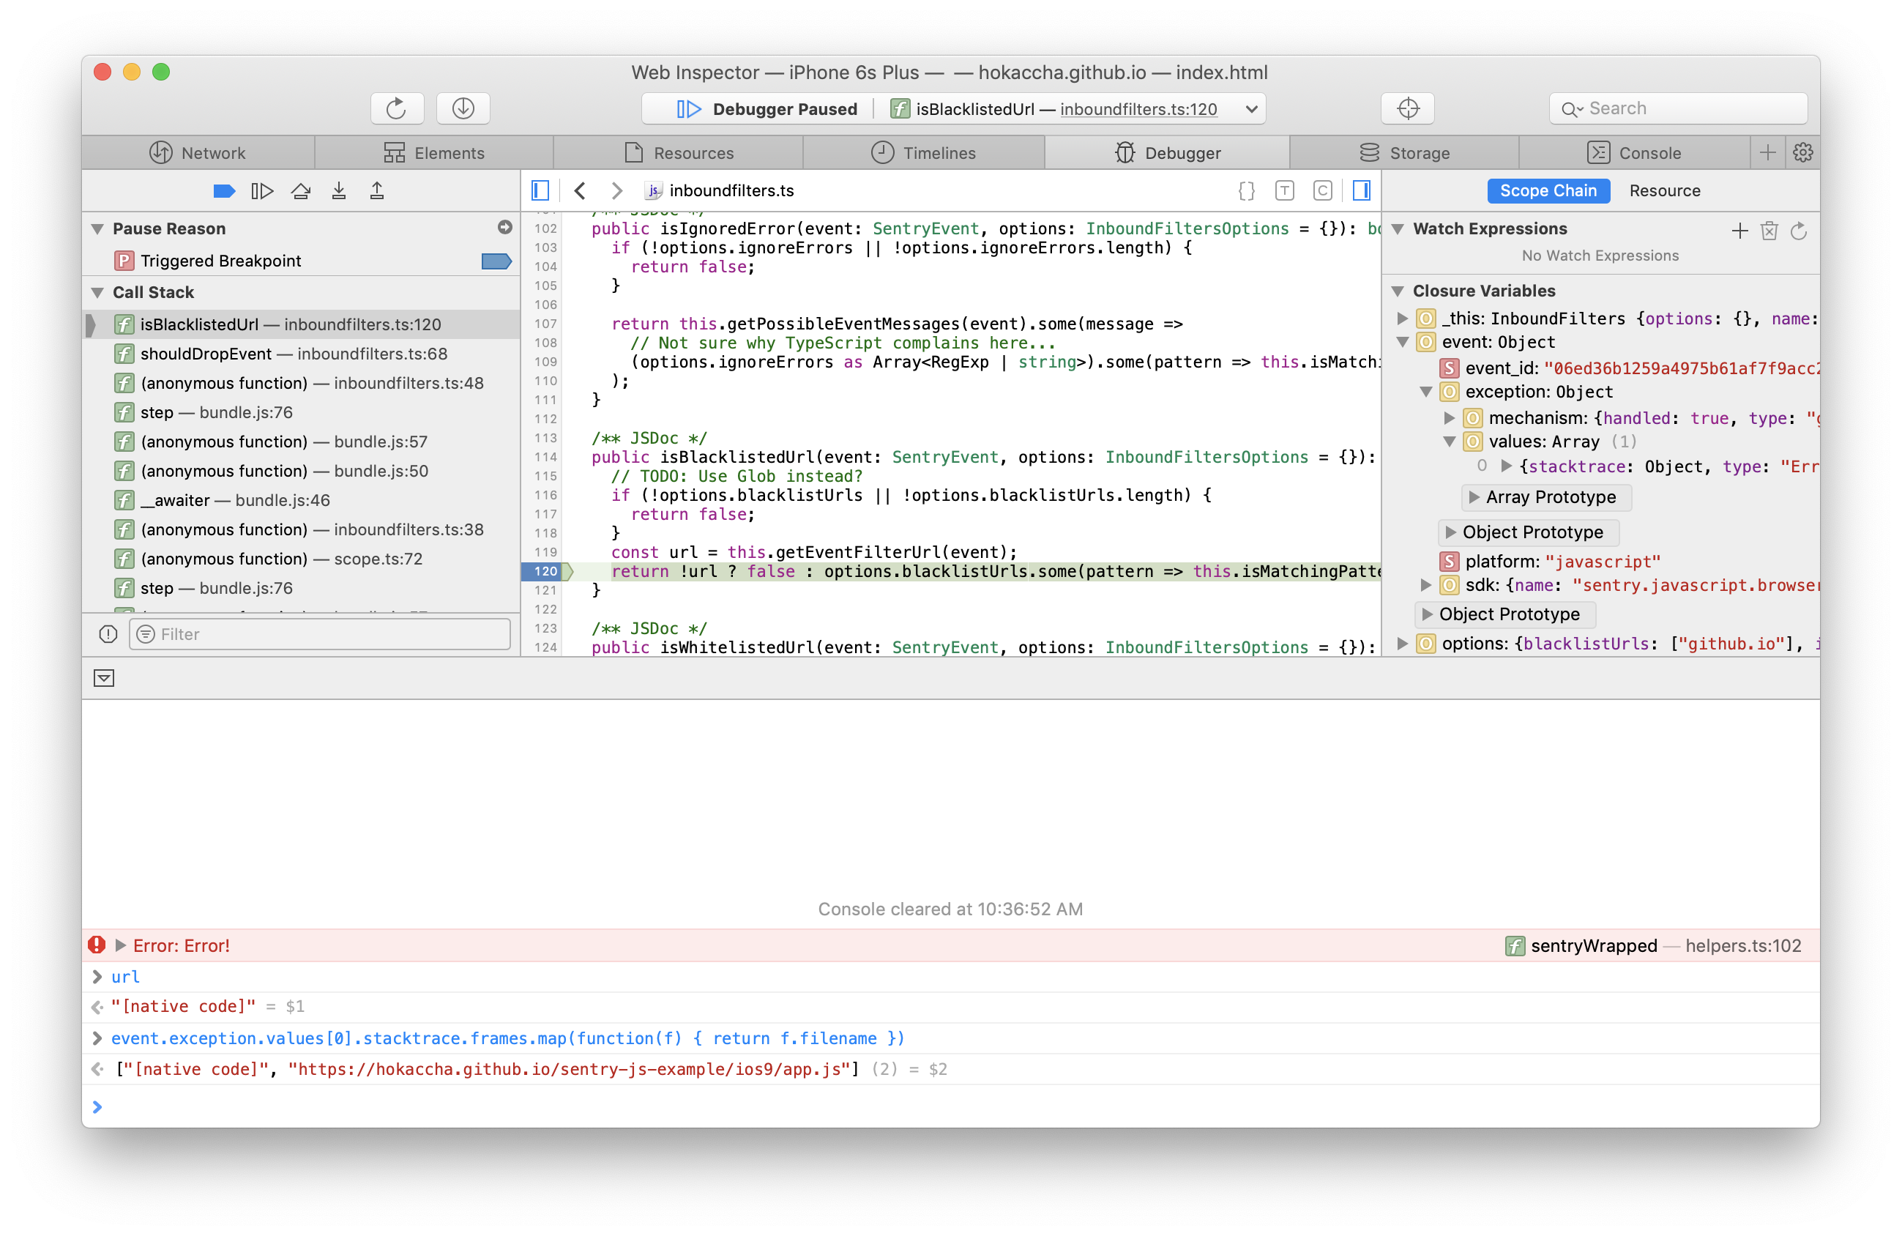Screen dimensions: 1902x1236
Task: Click the Continue script execution icon
Action: click(262, 191)
